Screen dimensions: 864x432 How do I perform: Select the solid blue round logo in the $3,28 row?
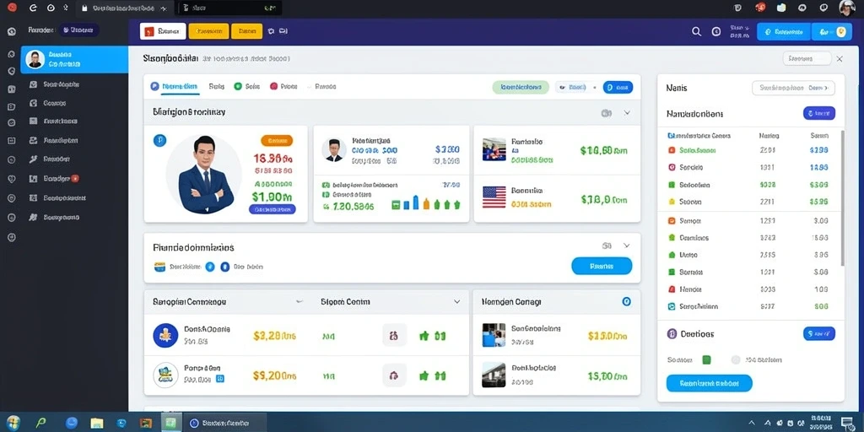click(165, 335)
